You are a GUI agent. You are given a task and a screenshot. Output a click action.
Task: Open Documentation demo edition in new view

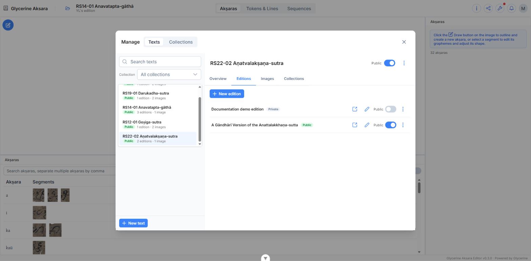(355, 109)
